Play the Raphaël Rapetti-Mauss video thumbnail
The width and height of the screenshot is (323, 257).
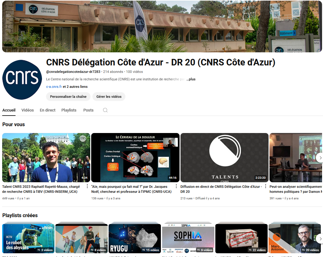(x=46, y=158)
